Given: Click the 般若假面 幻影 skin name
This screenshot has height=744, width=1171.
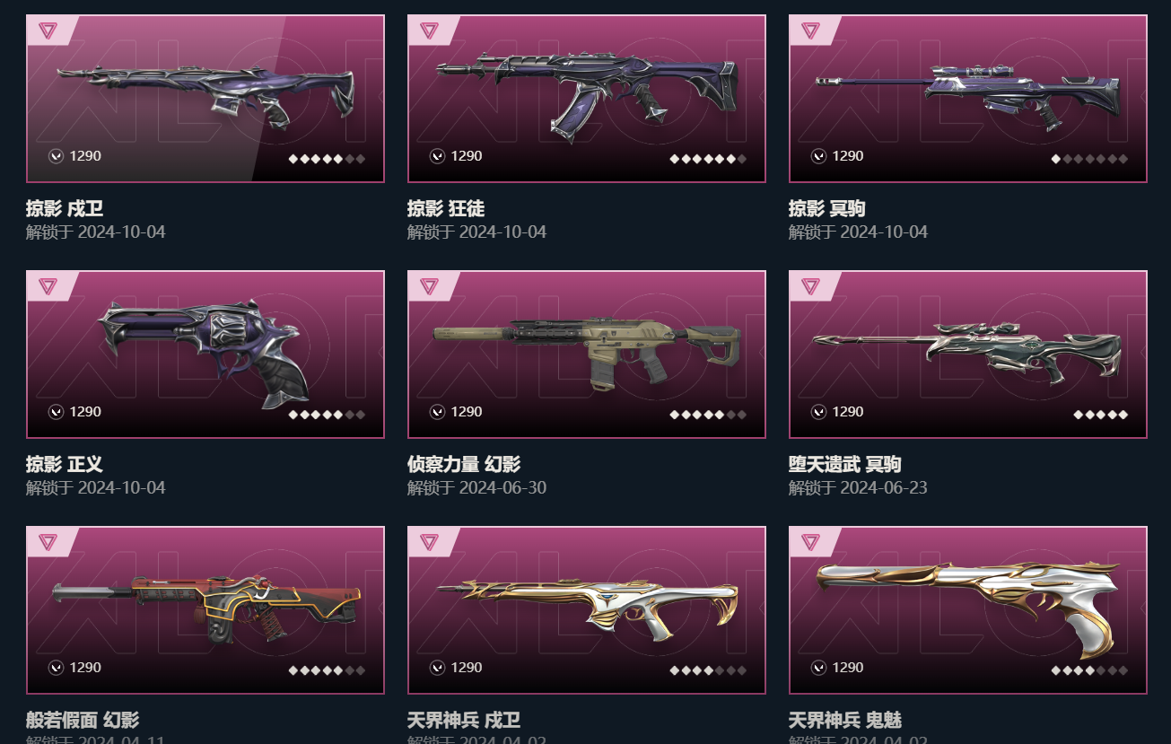Looking at the screenshot, I should coord(83,721).
